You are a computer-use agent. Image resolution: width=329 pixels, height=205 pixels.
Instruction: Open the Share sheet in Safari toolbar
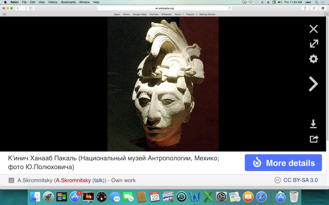(305, 8)
